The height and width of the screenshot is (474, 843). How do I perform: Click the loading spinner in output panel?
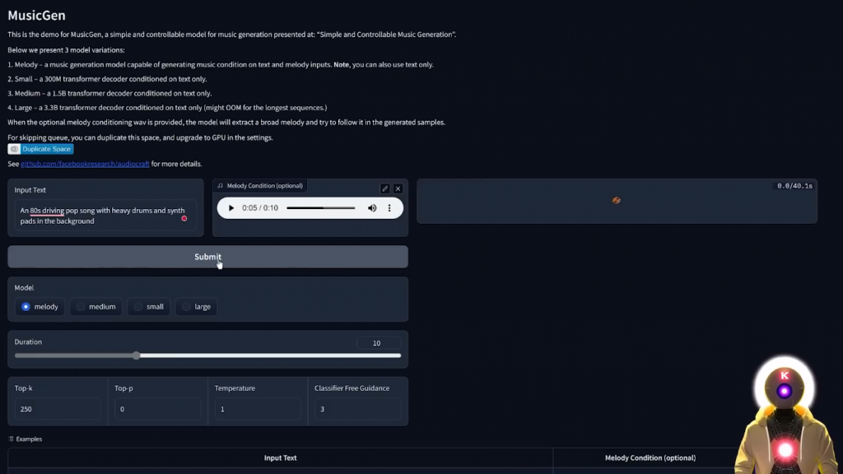point(616,200)
